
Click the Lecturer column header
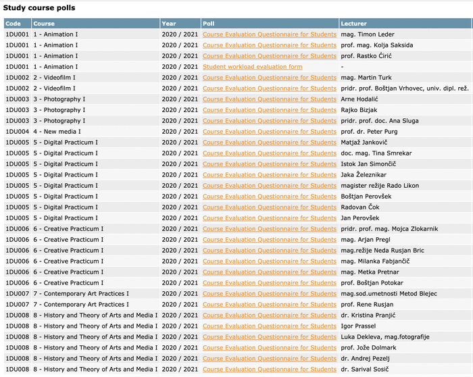[405, 24]
